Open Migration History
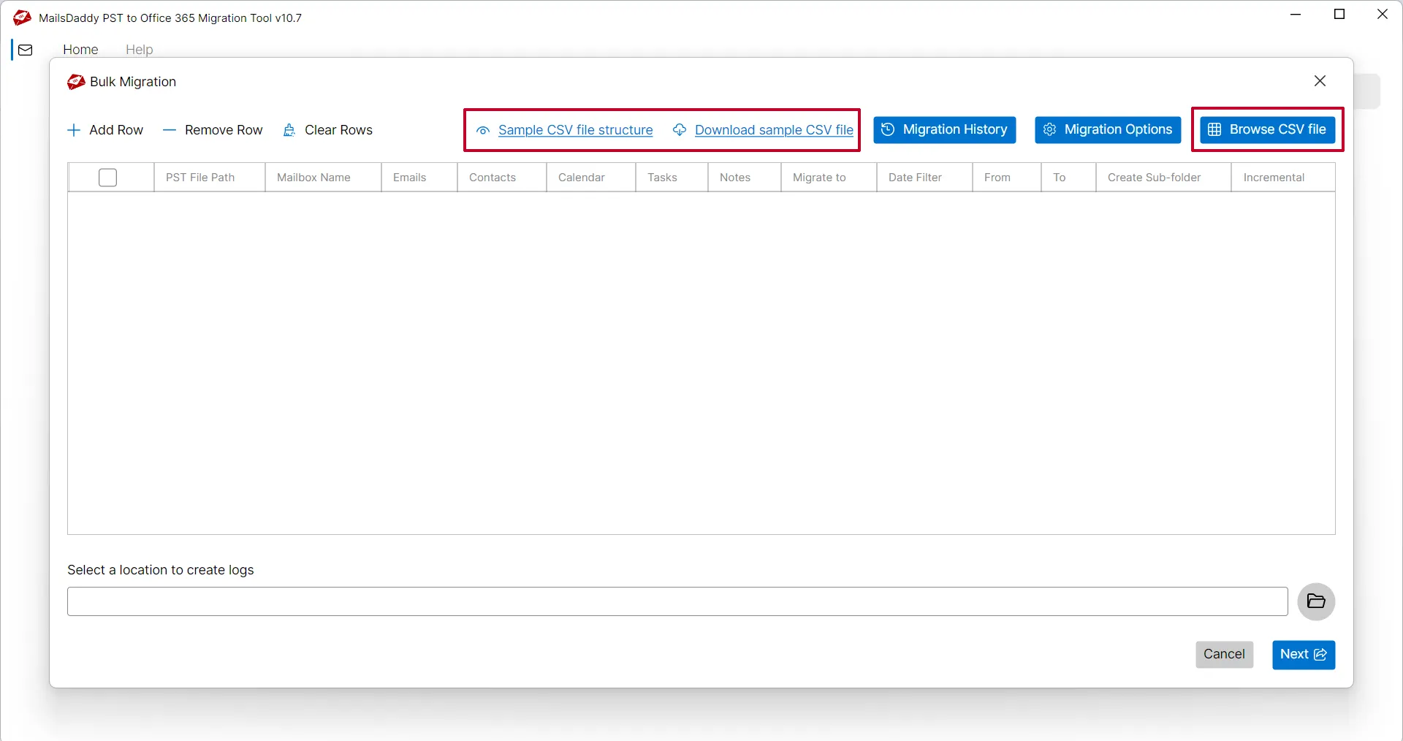This screenshot has height=741, width=1403. (944, 130)
